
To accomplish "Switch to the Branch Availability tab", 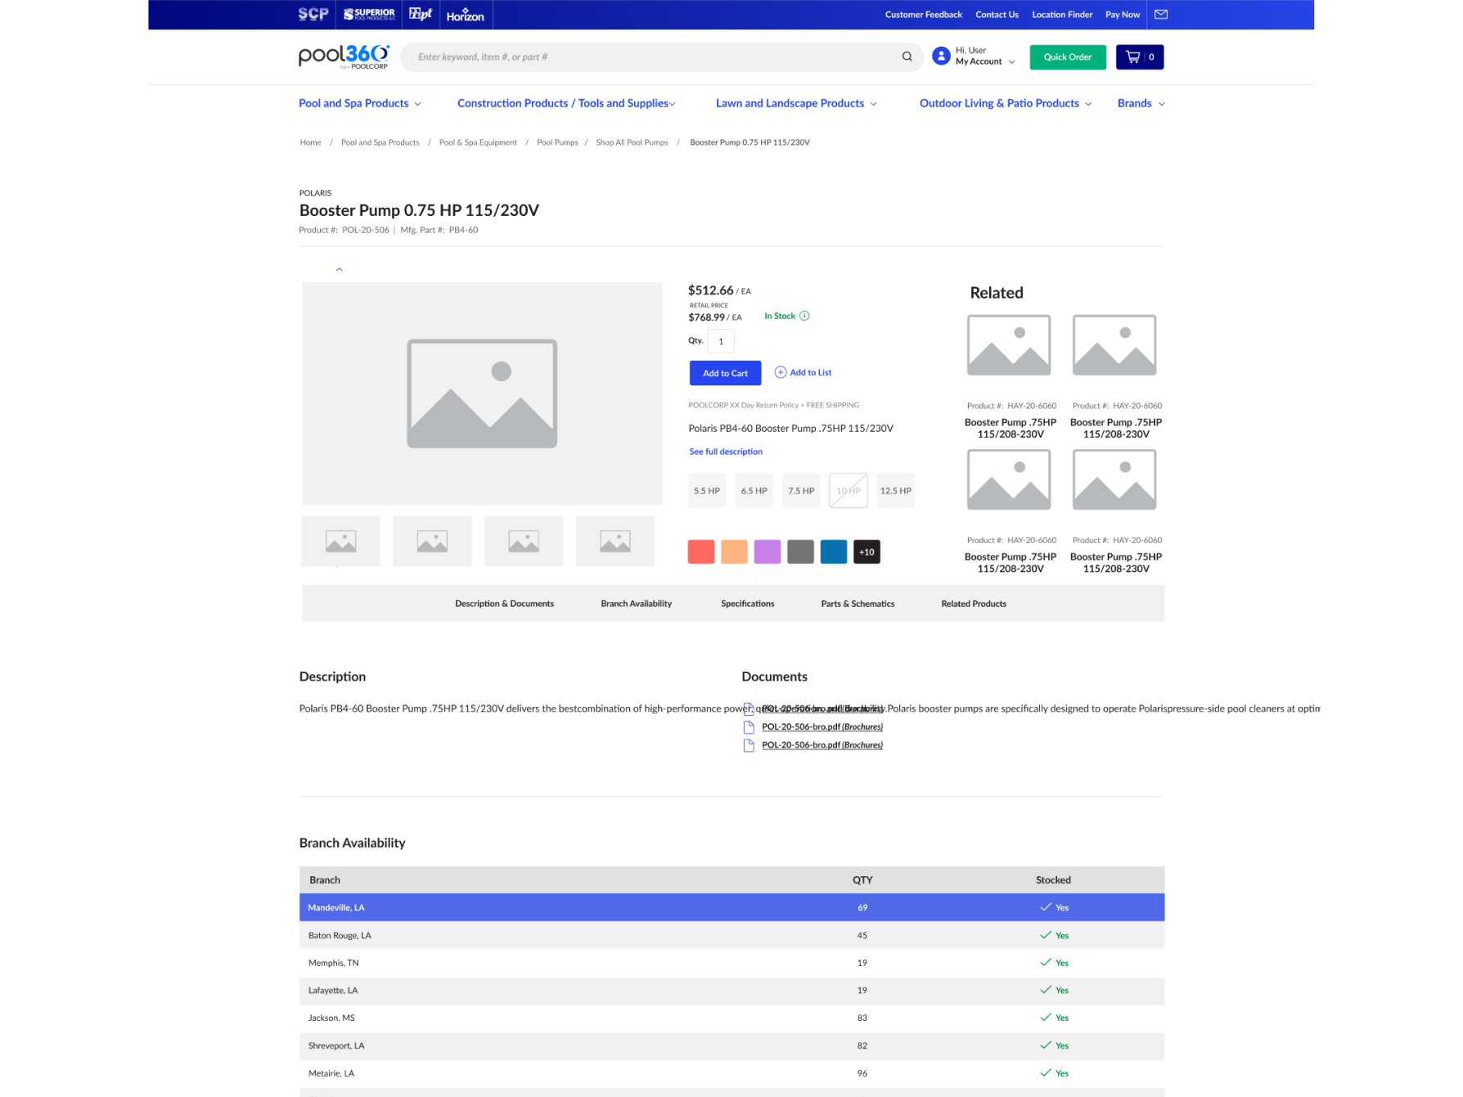I will [x=637, y=604].
